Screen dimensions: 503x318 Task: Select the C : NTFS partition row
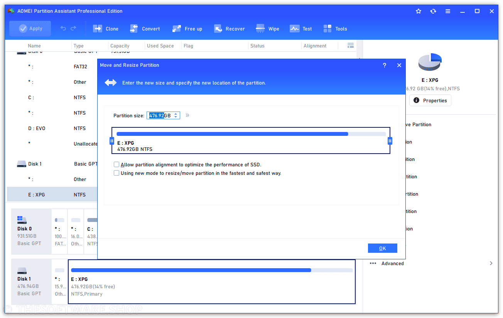pos(52,98)
